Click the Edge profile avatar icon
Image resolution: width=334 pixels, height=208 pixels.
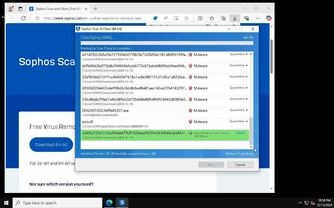coord(11,9)
